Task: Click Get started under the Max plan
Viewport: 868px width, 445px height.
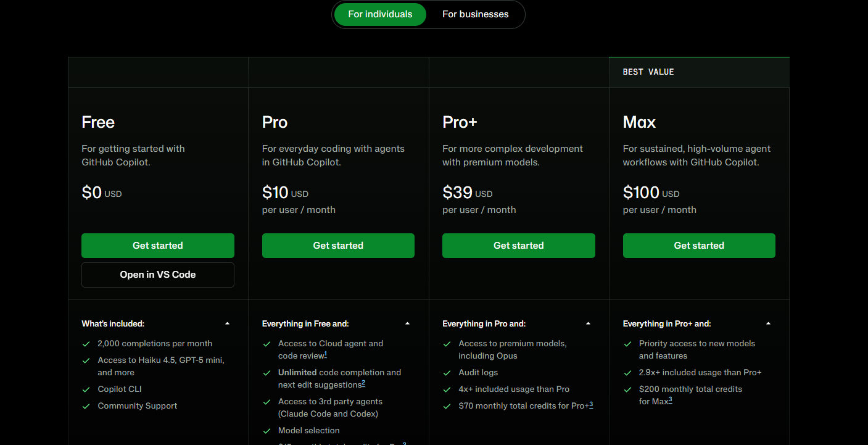Action: tap(699, 246)
